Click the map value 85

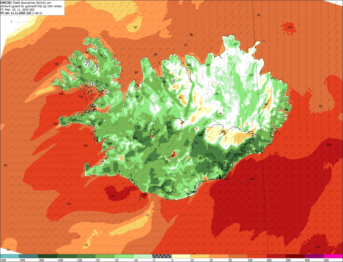click(156, 55)
